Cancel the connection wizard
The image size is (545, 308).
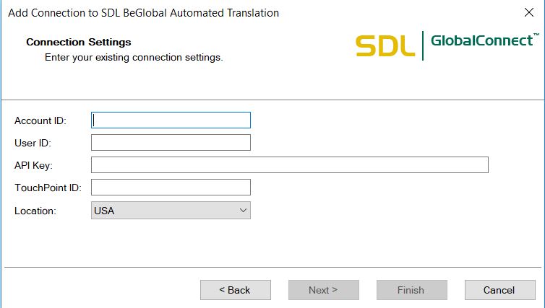pos(499,290)
